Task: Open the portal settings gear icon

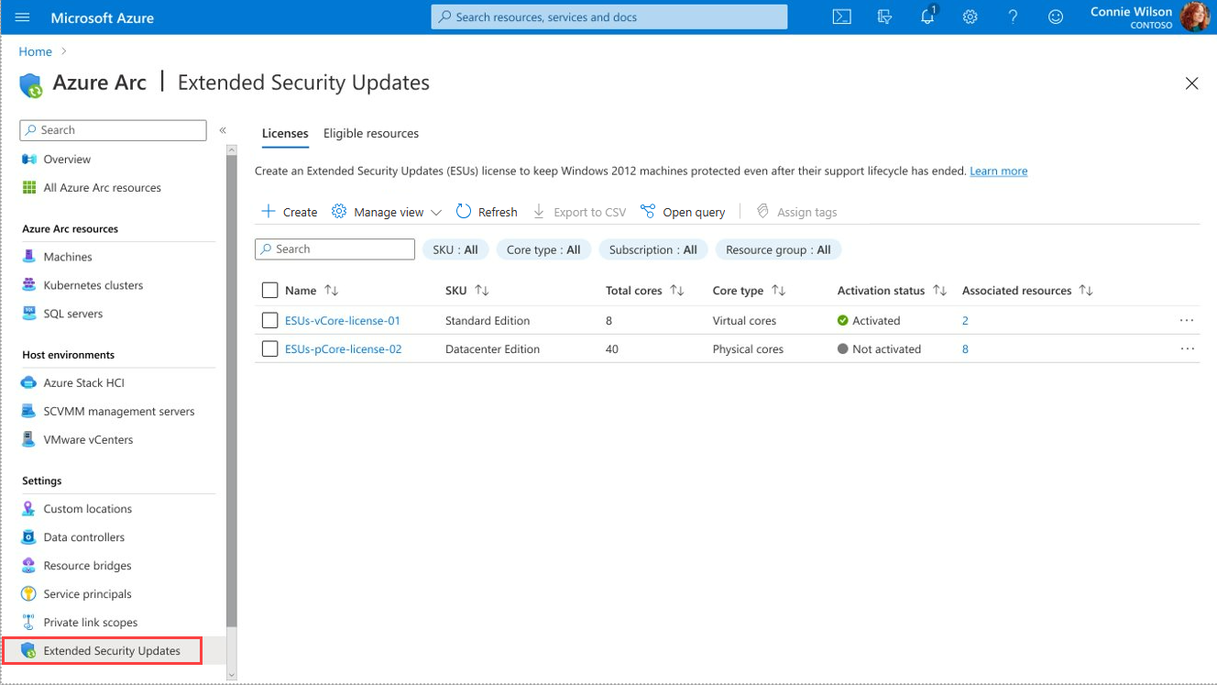Action: click(970, 17)
